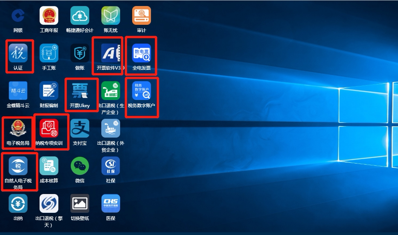This screenshot has height=235, width=398.
Task: Open the 支付宝 Alipay icon
Action: click(x=80, y=128)
